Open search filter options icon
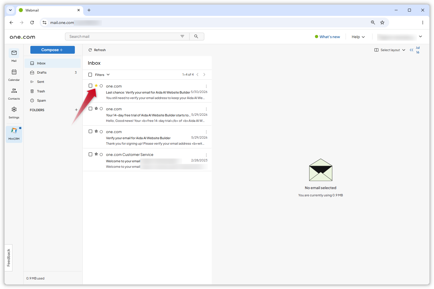Viewport: 434px width, 289px height. pos(182,36)
